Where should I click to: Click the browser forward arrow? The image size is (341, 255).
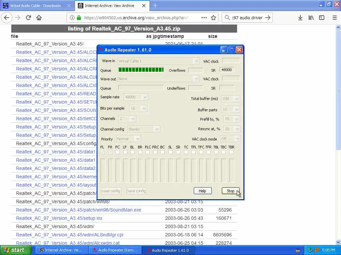[18, 18]
